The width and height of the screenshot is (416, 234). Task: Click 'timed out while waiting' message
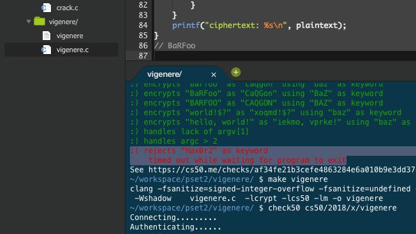pyautogui.click(x=247, y=160)
